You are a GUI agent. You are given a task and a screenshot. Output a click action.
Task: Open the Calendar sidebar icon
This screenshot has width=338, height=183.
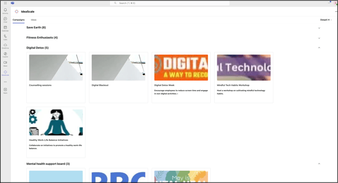pos(5,28)
